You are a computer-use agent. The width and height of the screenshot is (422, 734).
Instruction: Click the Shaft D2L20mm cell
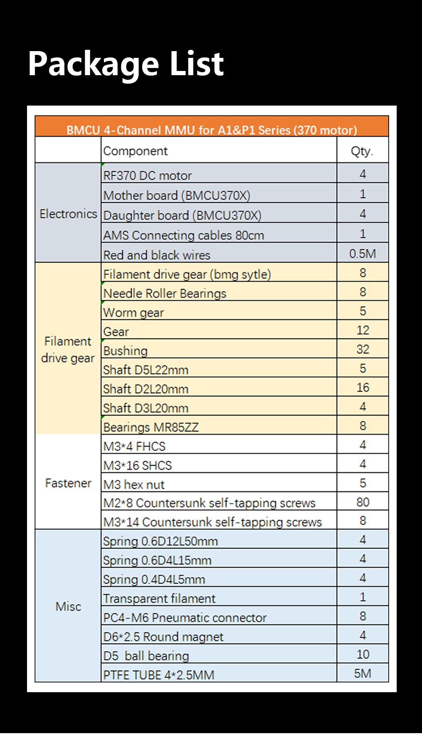[x=219, y=387]
